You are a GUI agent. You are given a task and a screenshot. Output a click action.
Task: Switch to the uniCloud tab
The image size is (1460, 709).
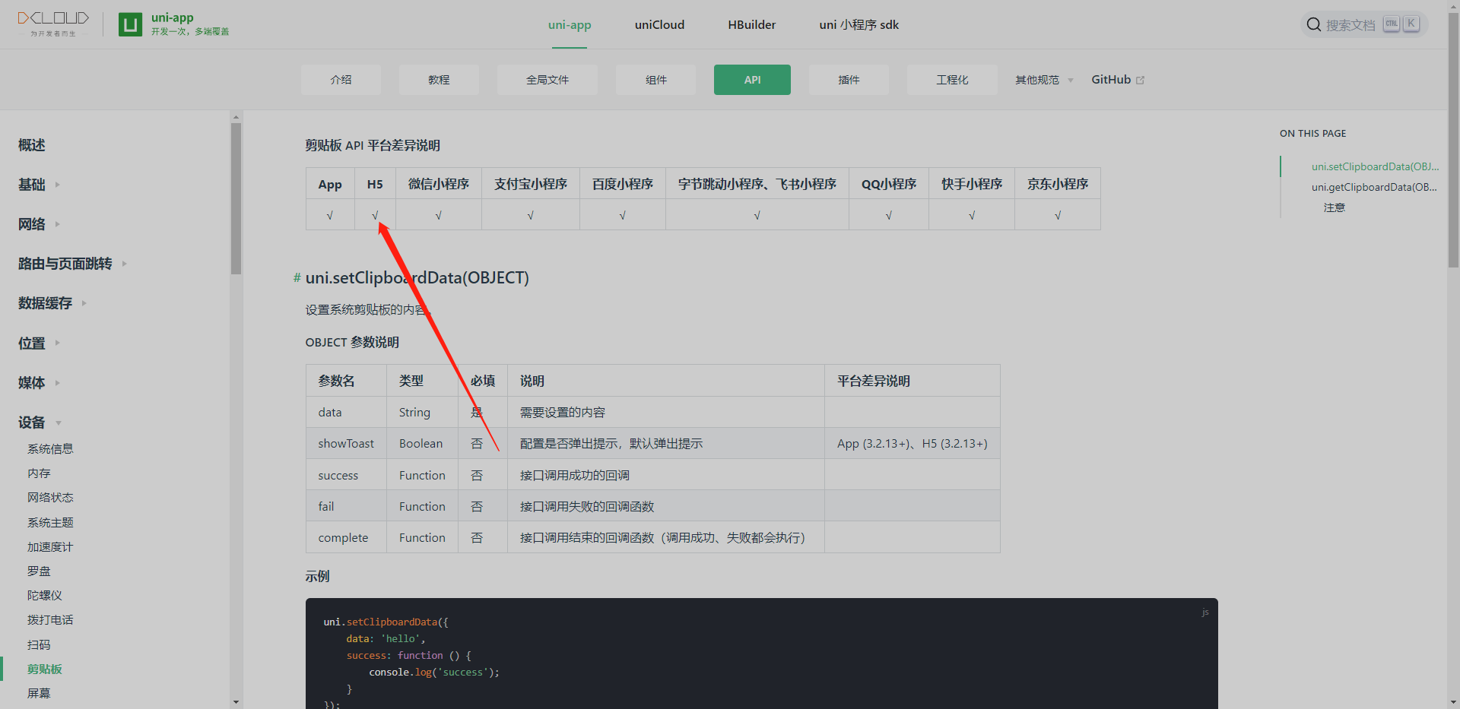(x=659, y=24)
